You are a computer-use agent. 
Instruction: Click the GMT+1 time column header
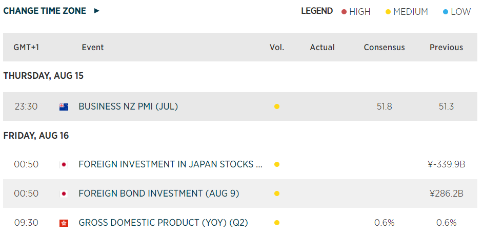[x=27, y=48]
